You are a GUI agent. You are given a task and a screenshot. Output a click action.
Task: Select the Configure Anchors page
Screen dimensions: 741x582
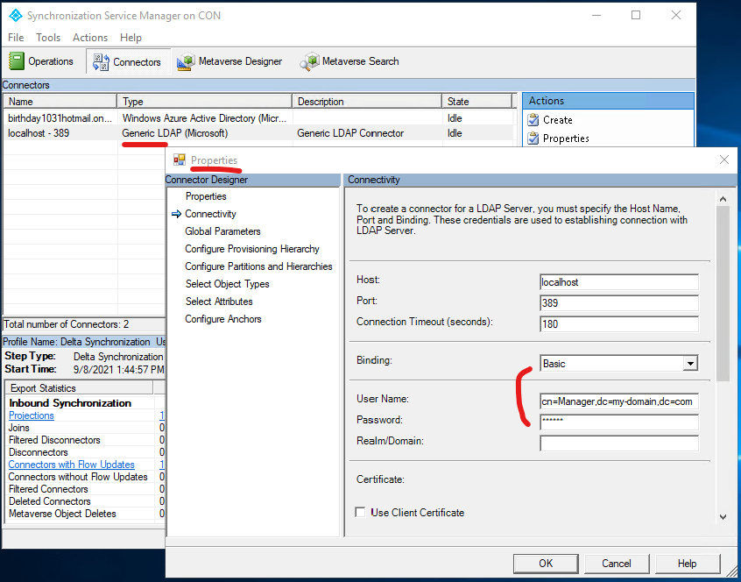point(223,319)
